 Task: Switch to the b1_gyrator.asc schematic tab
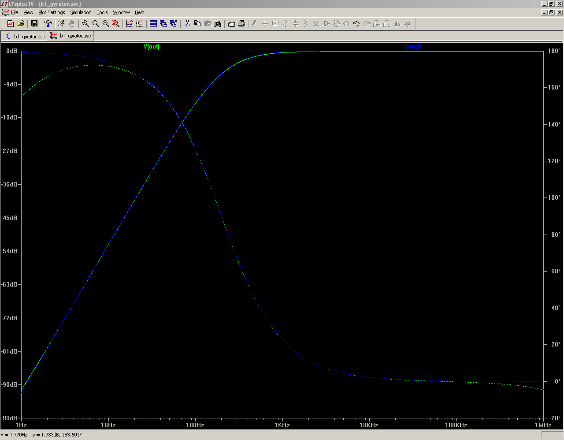(25, 36)
